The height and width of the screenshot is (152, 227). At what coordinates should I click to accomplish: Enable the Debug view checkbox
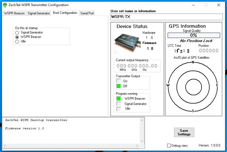(169, 145)
